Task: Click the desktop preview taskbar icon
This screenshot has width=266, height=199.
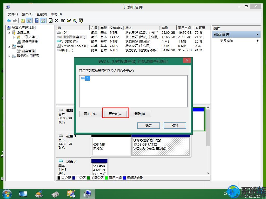Action: point(23,194)
